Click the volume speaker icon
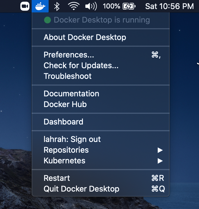 pyautogui.click(x=91, y=6)
